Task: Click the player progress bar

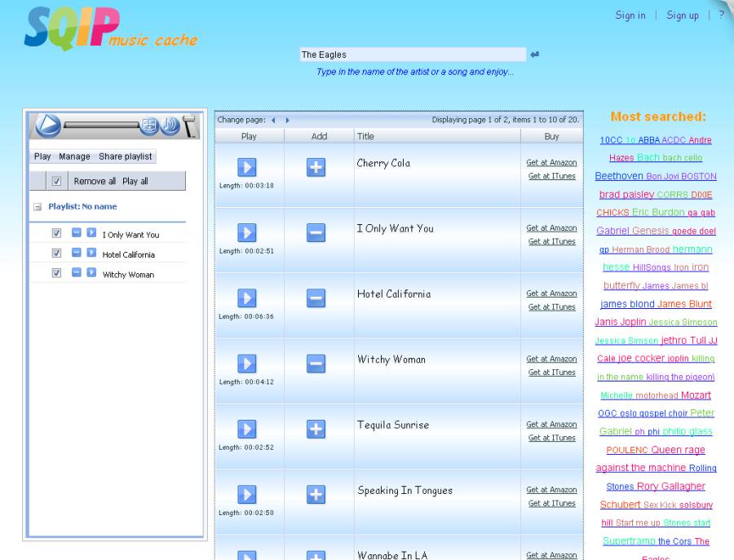Action: click(101, 126)
